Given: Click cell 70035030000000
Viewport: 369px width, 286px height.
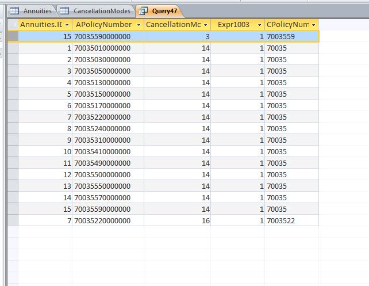Looking at the screenshot, I should click(x=108, y=60).
